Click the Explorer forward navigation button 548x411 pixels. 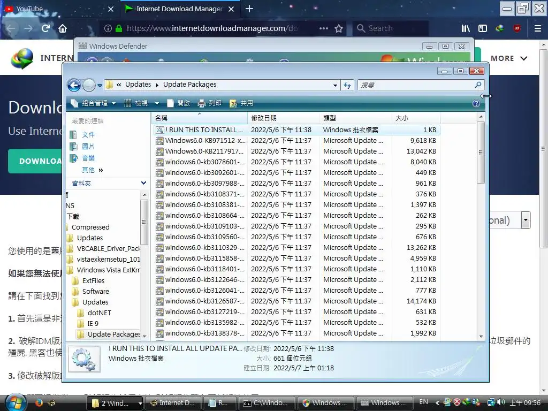tap(89, 85)
